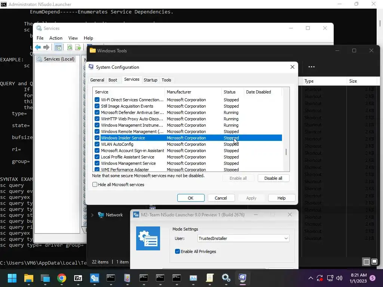Click the Refresh icon in Services toolbar

pos(70,47)
